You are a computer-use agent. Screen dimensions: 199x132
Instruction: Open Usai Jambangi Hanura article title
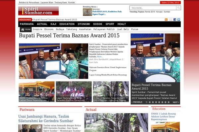click(x=46, y=118)
